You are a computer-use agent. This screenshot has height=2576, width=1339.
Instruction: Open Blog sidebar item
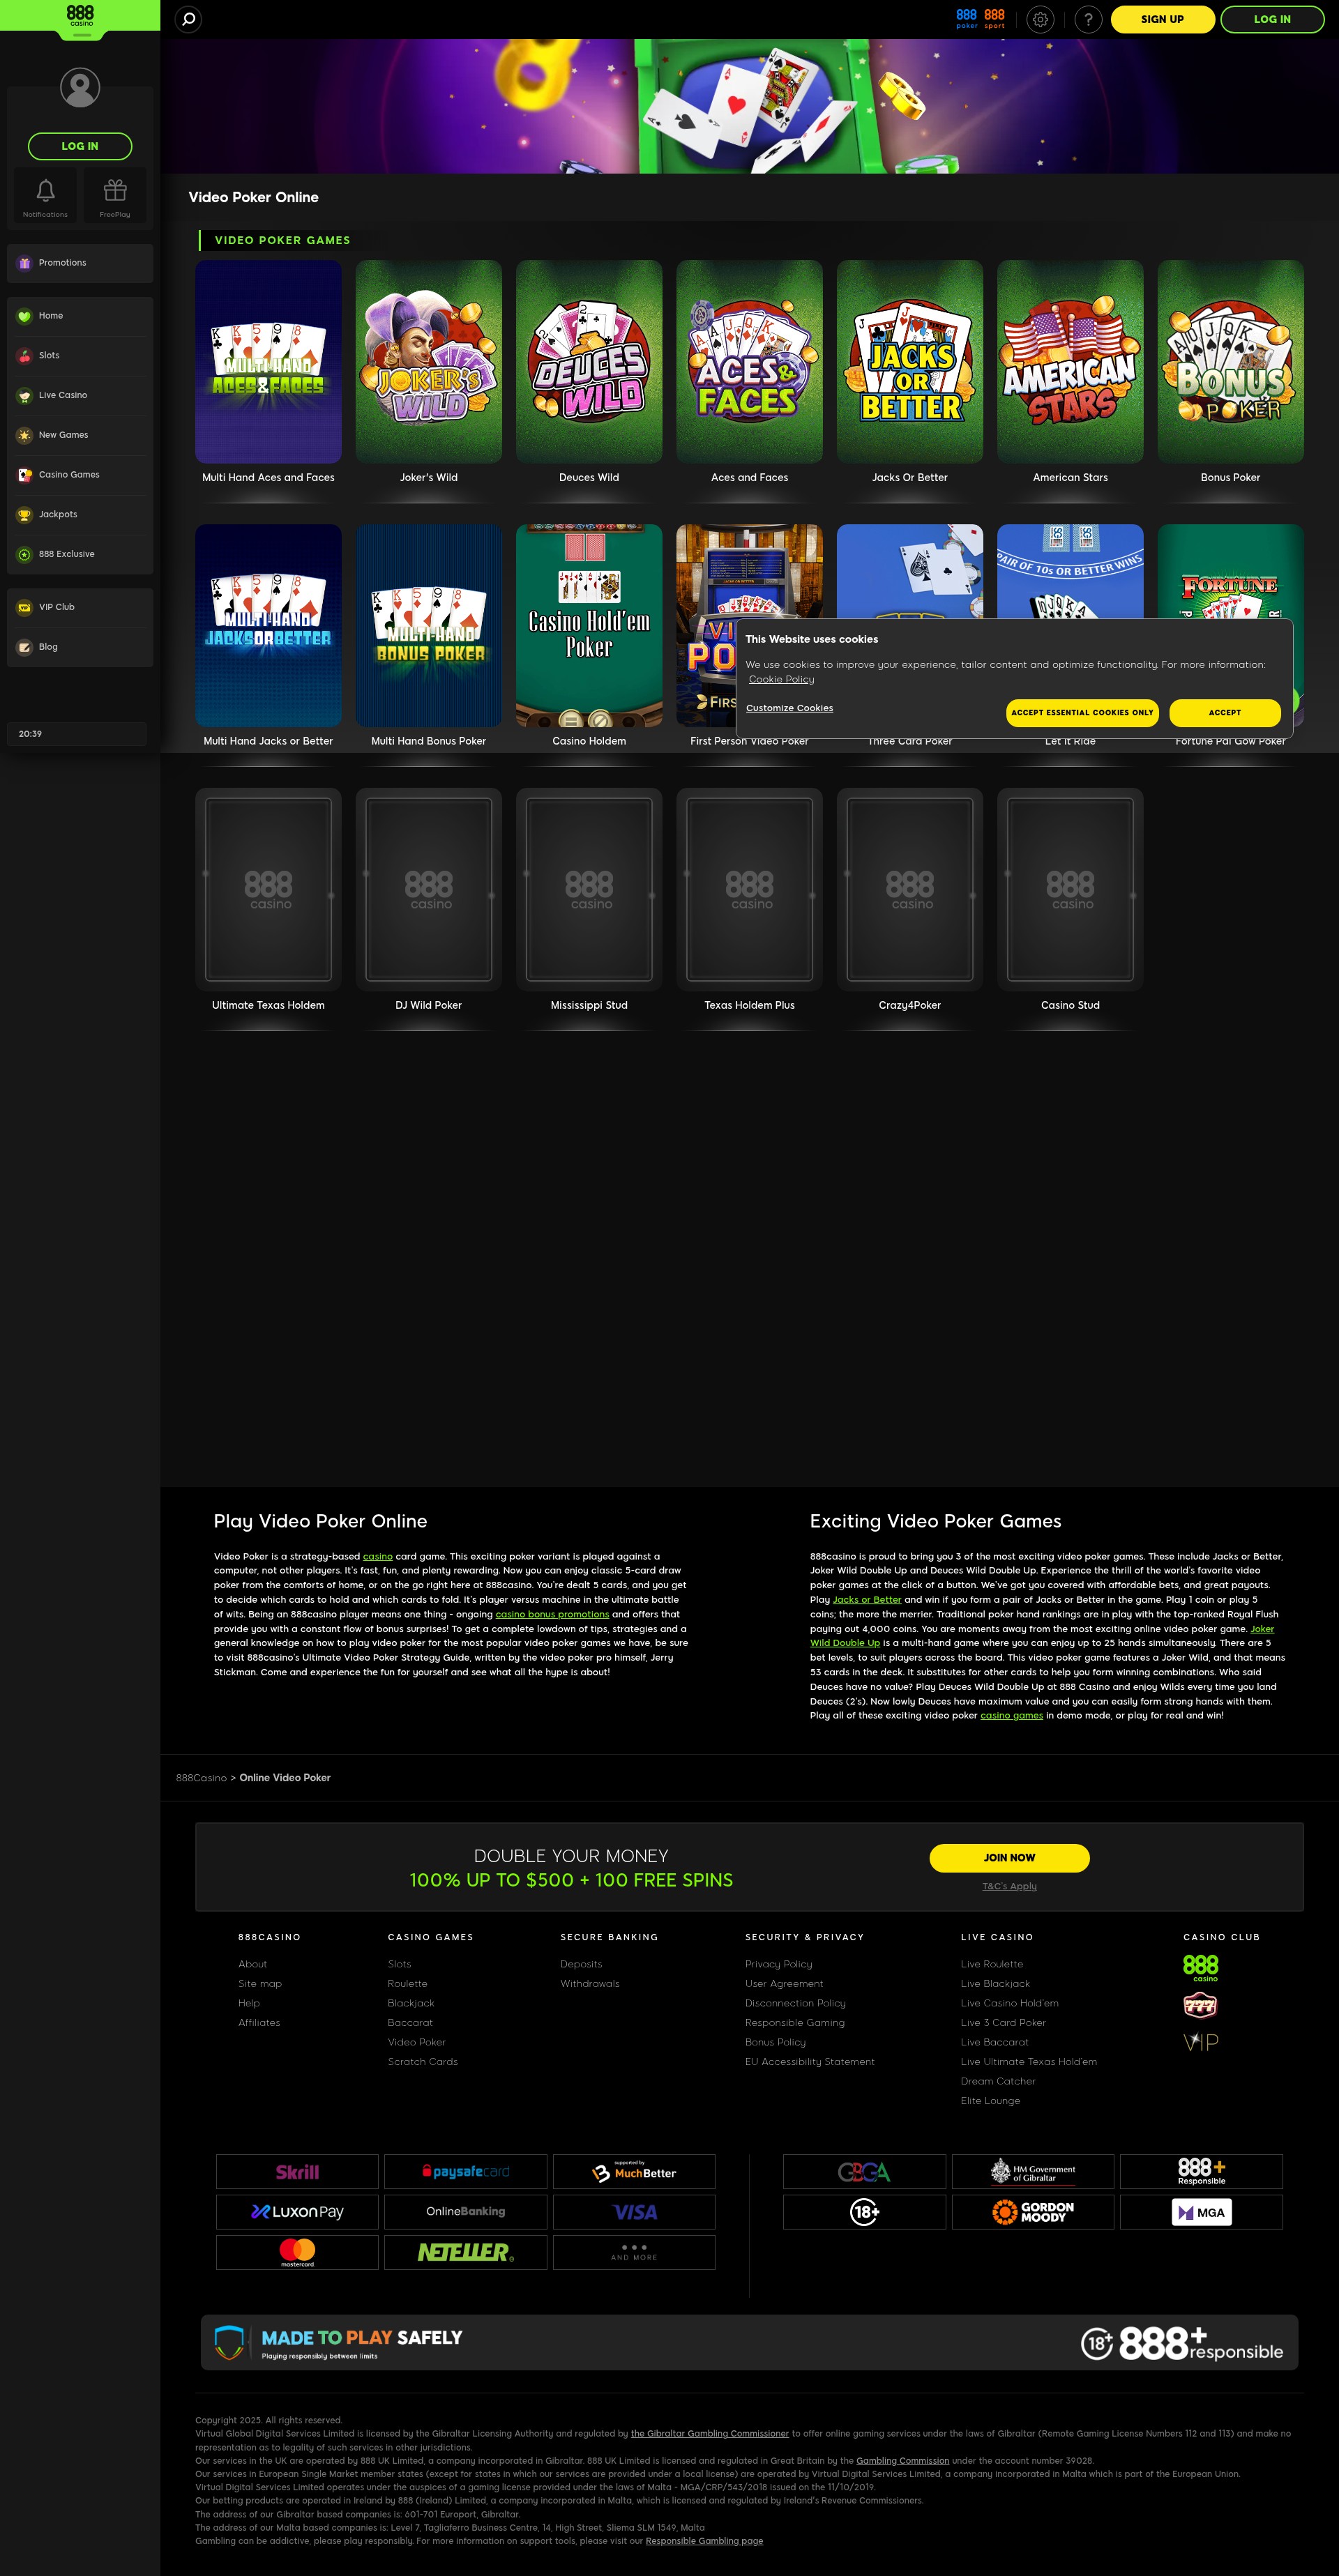click(80, 647)
